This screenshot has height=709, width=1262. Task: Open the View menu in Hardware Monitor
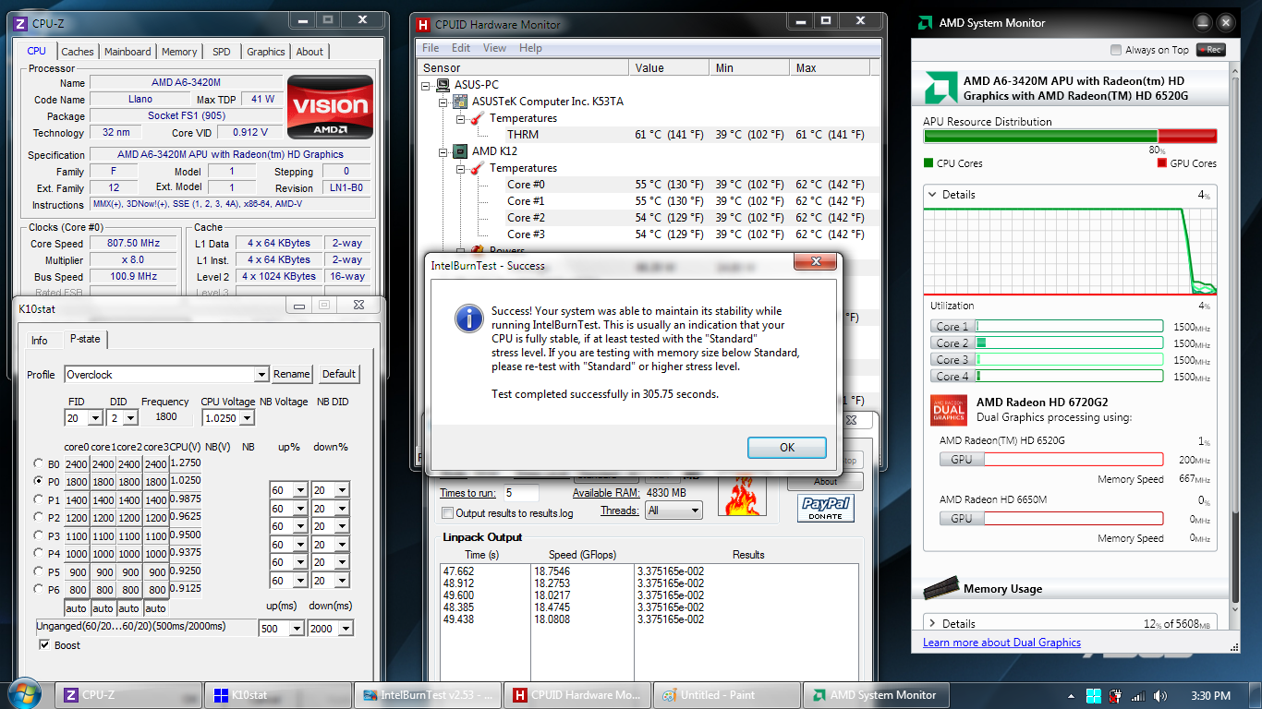pos(494,48)
